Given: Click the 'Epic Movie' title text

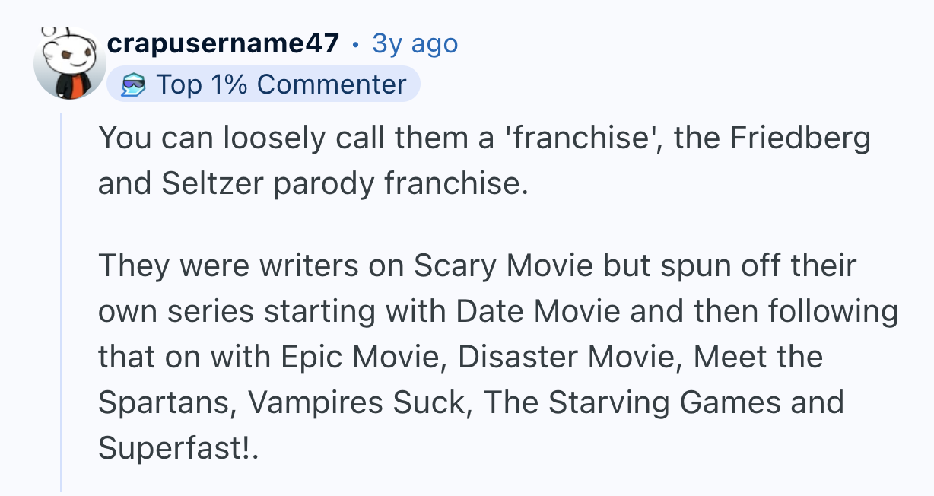Looking at the screenshot, I should [x=363, y=357].
